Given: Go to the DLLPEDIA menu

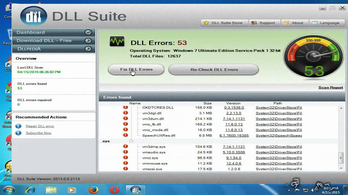Looking at the screenshot, I should tap(54, 49).
